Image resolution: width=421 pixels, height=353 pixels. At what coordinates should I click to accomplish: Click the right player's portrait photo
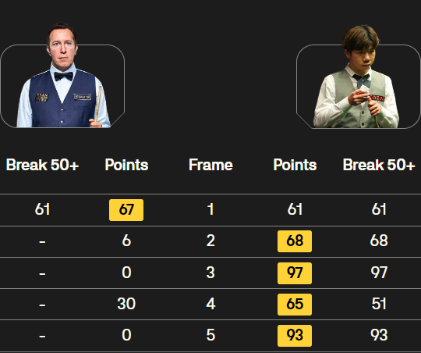(356, 77)
